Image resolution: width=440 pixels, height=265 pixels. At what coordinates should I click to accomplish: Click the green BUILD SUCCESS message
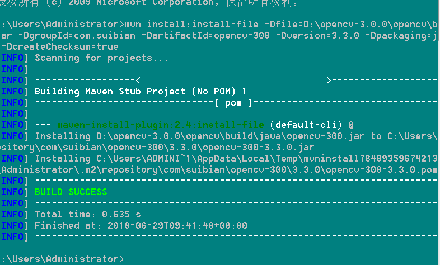point(71,192)
